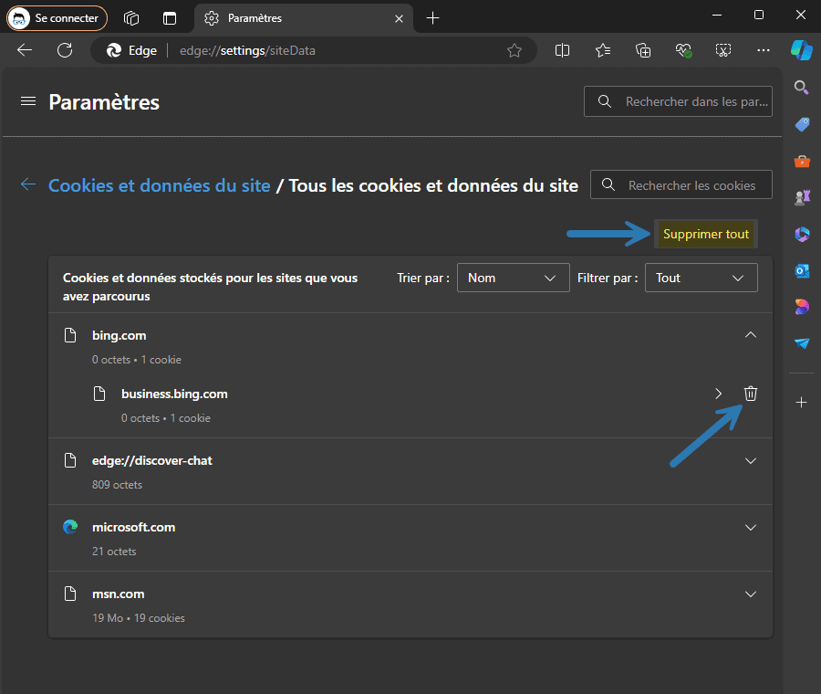Launch the screenshot capture tool icon
This screenshot has width=821, height=694.
point(723,50)
